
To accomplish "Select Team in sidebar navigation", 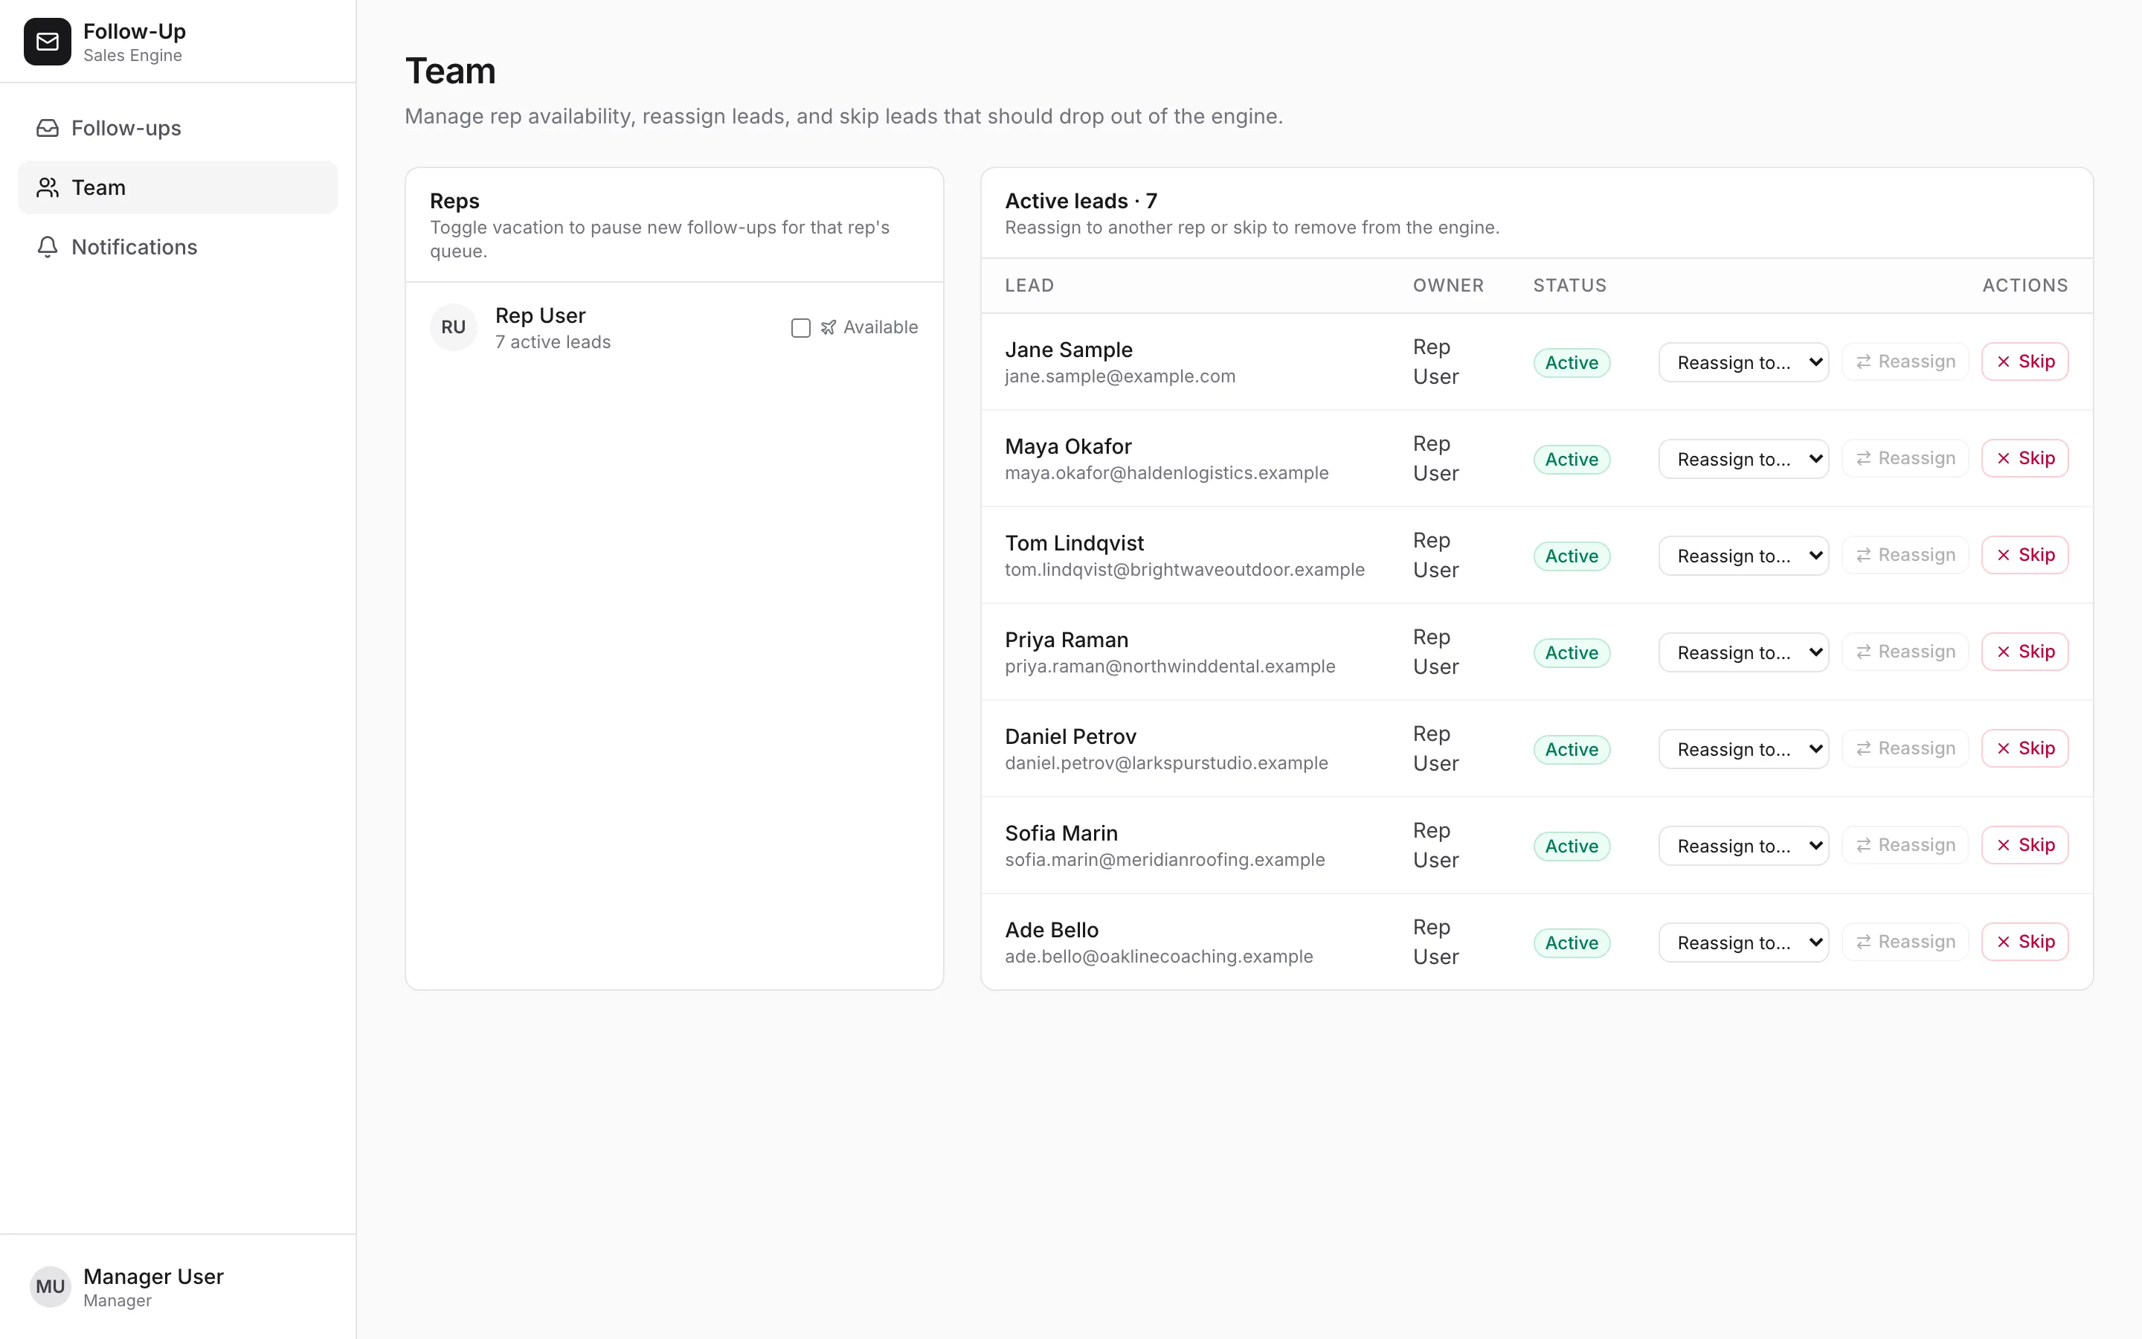I will pos(178,187).
